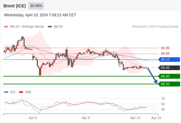
Task: Click the green 88.80 support price tag
Action: point(169,76)
